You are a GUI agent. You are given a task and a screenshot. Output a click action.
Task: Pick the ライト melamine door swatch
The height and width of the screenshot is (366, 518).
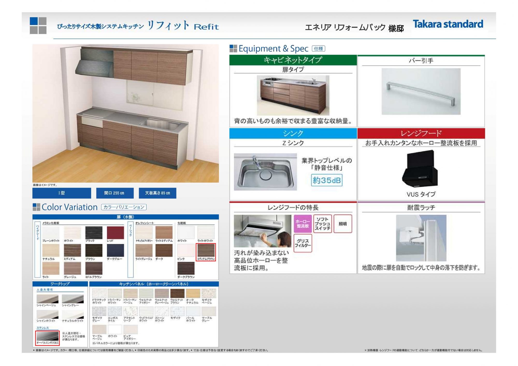coord(51,268)
